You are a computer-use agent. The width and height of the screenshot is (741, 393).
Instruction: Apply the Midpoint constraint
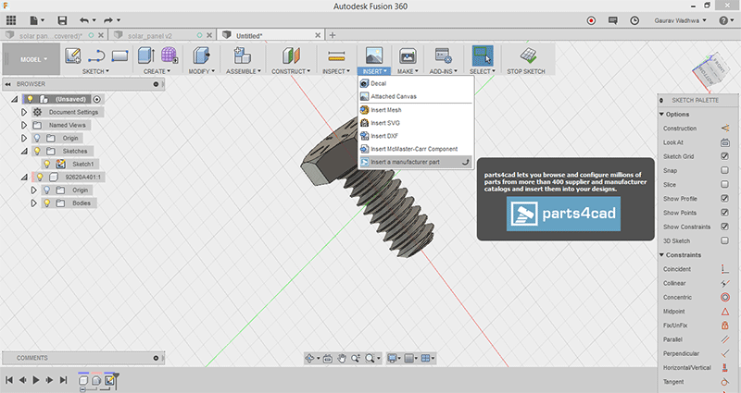pyautogui.click(x=725, y=312)
